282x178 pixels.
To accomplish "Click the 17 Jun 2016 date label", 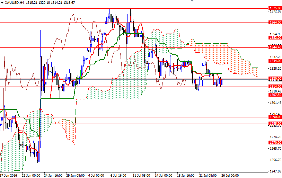I will [9, 175].
